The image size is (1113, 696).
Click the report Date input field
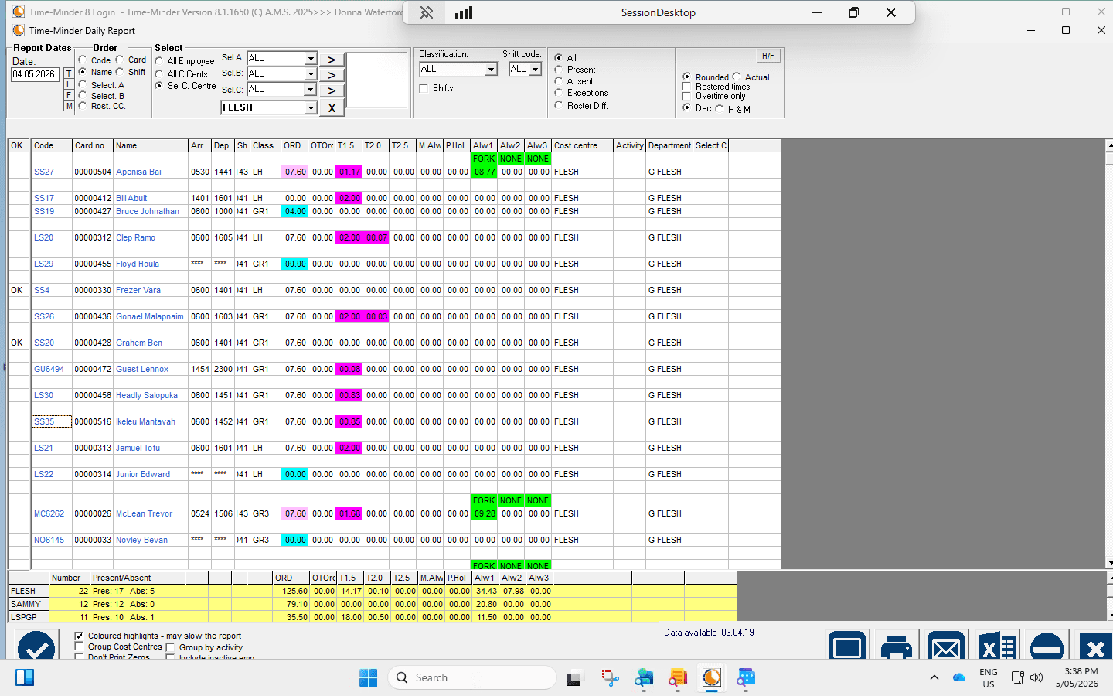(x=34, y=74)
